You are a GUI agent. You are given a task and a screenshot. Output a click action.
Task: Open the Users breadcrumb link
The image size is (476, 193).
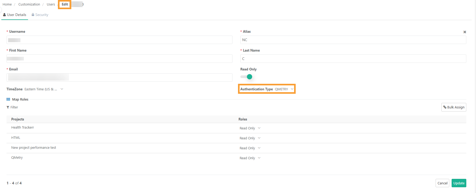[51, 4]
